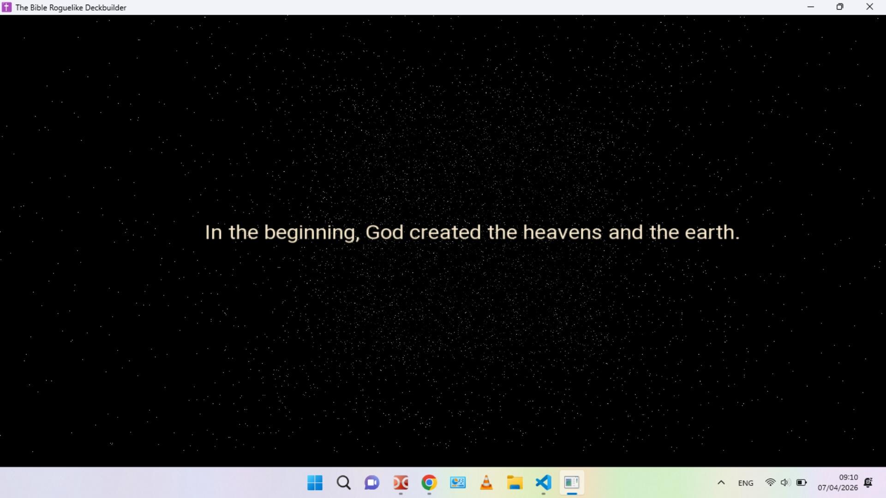Open Wi-Fi network settings from the tray

771,483
